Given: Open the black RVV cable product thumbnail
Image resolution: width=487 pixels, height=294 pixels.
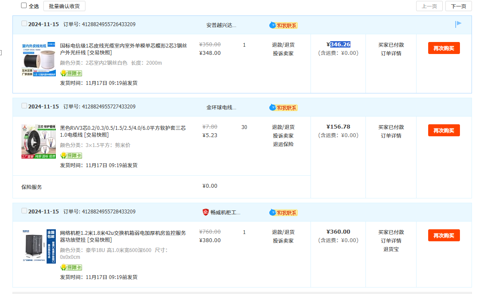Looking at the screenshot, I should 39,142.
